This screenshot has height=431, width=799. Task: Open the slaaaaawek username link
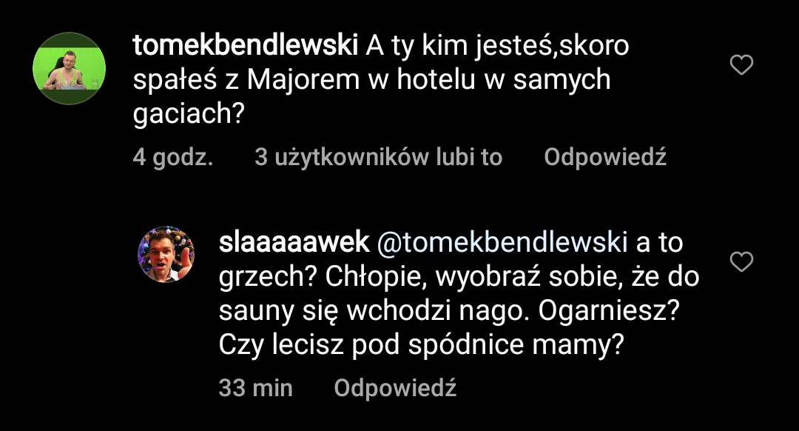coord(294,242)
